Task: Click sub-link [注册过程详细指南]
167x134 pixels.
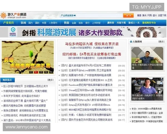Action: (106, 58)
